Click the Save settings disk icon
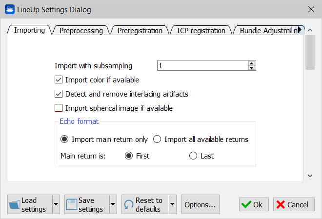322x219 pixels. [72, 204]
